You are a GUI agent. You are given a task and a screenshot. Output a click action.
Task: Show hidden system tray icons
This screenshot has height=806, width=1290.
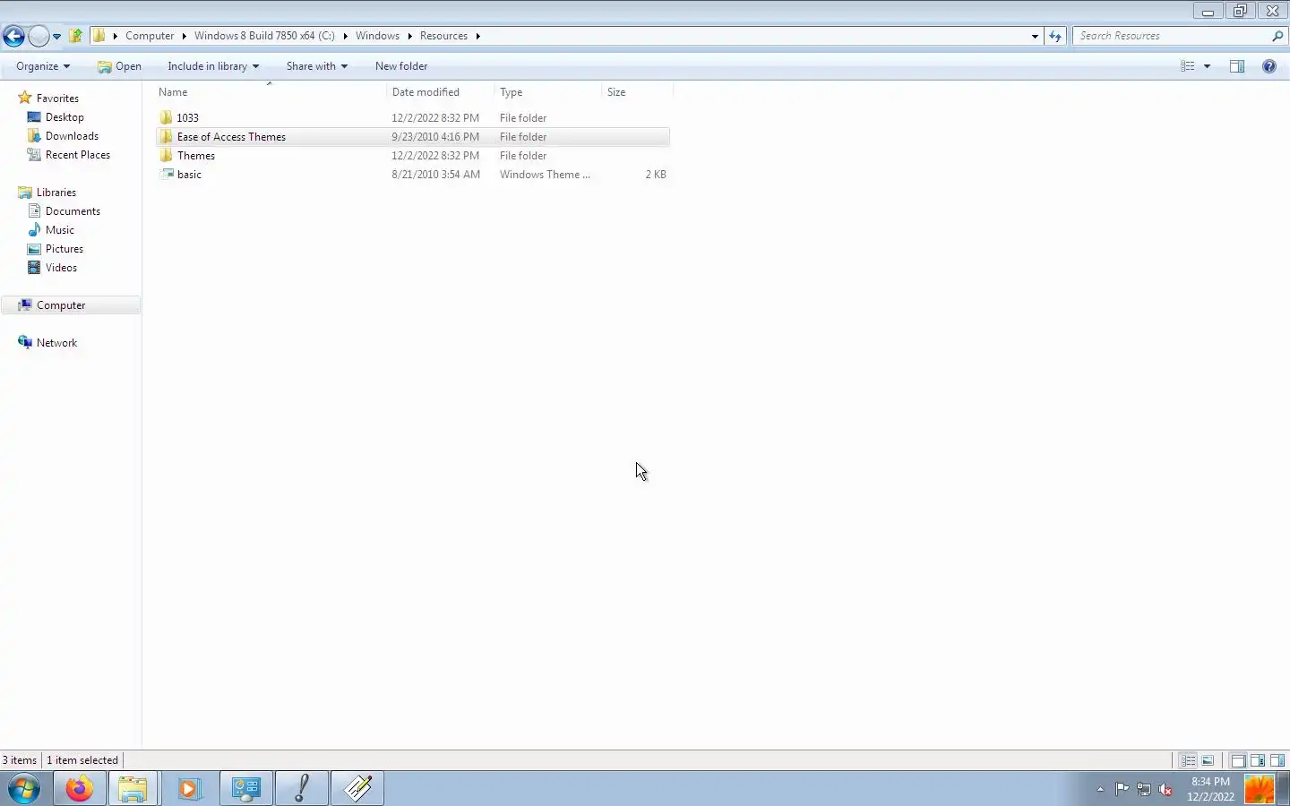coord(1100,789)
